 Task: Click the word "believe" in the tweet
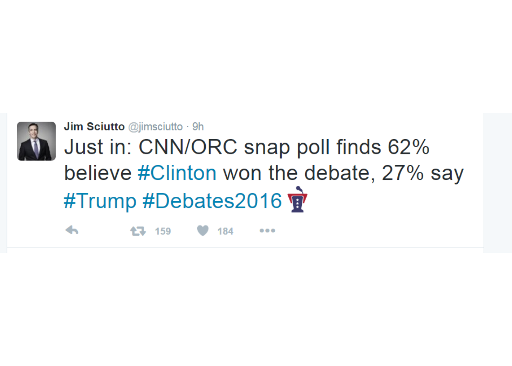click(98, 173)
